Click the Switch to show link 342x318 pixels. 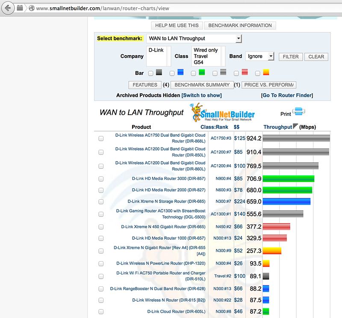click(x=201, y=95)
